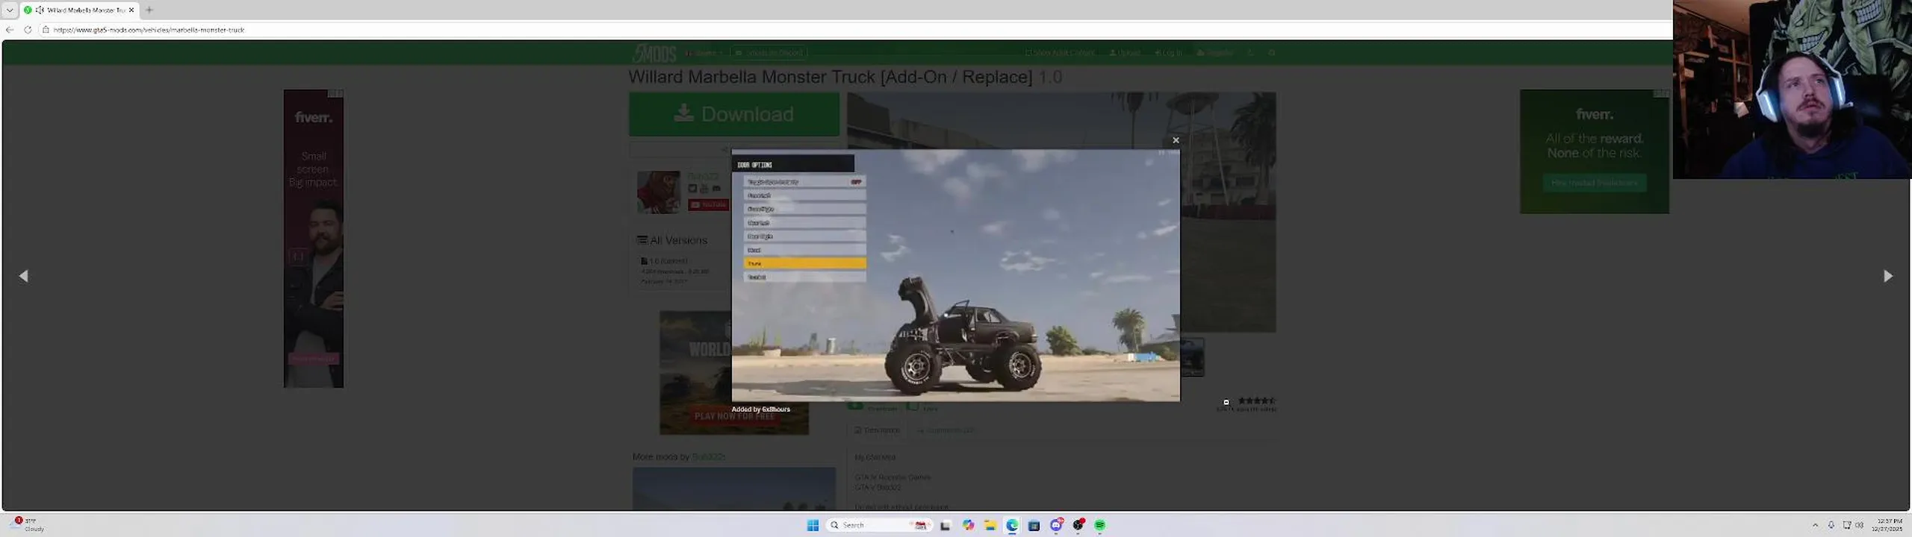The image size is (1912, 537).
Task: Open a new browser tab
Action: [x=149, y=10]
